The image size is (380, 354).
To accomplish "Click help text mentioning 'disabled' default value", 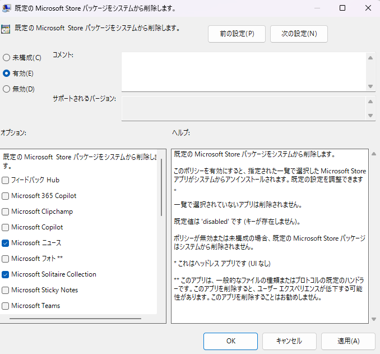I will point(237,221).
